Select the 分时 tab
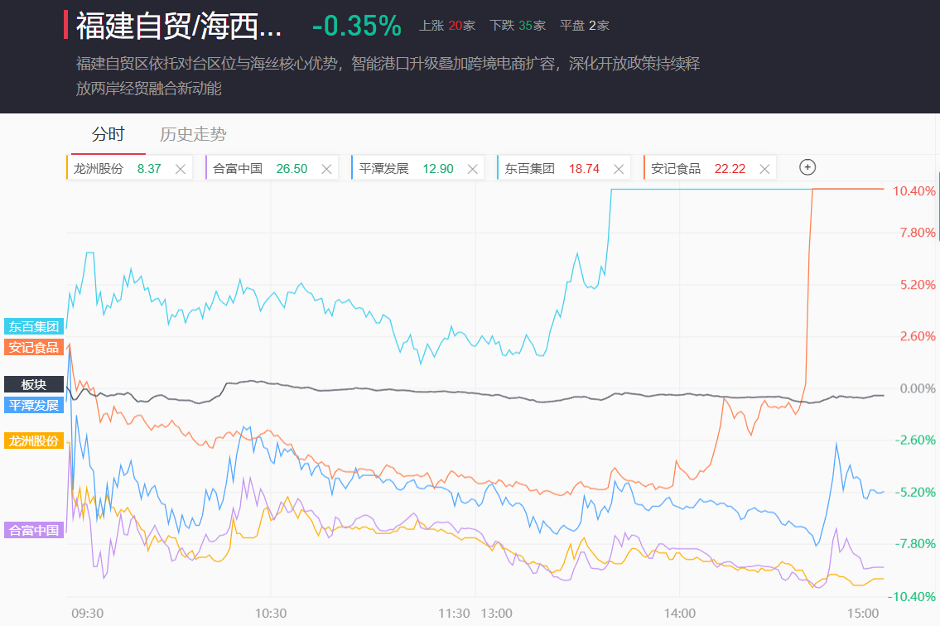This screenshot has width=940, height=626. pos(108,134)
